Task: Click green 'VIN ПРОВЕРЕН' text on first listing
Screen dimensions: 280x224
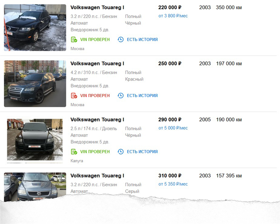Action: click(x=95, y=40)
